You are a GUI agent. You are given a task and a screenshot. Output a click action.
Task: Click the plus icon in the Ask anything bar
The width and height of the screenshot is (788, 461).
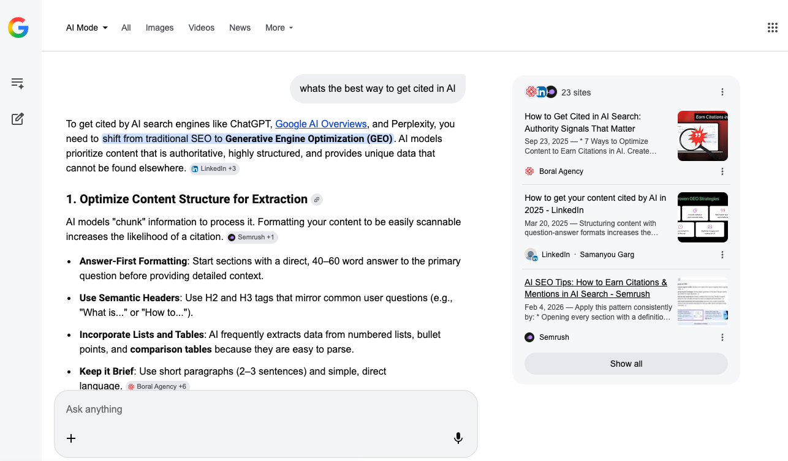[x=71, y=438]
